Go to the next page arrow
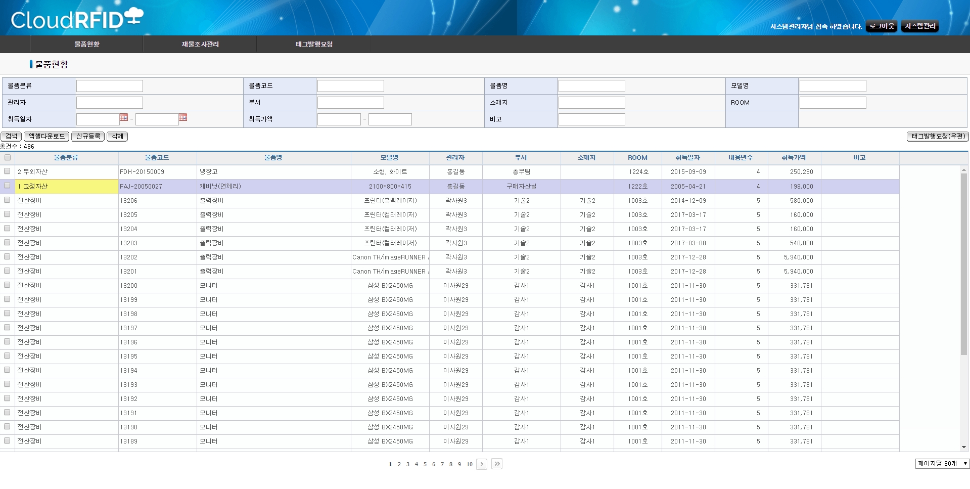Screen dimensions: 970x489 [x=482, y=464]
